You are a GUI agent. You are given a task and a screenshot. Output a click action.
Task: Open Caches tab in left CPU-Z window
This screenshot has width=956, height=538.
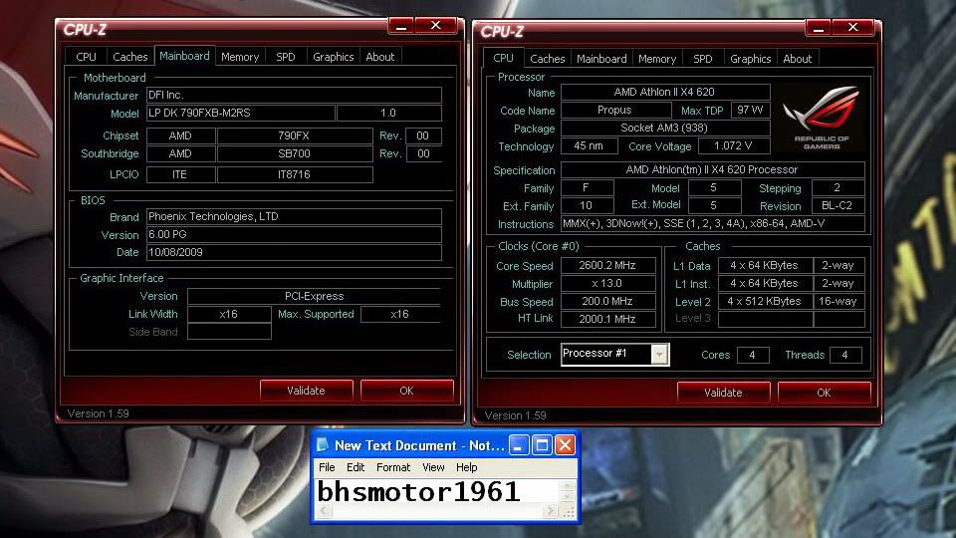[129, 57]
